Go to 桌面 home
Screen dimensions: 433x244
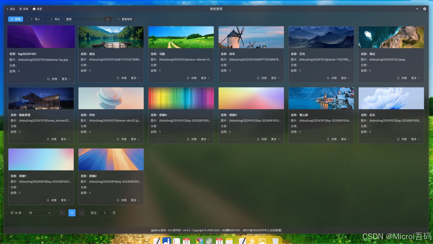click(x=37, y=9)
